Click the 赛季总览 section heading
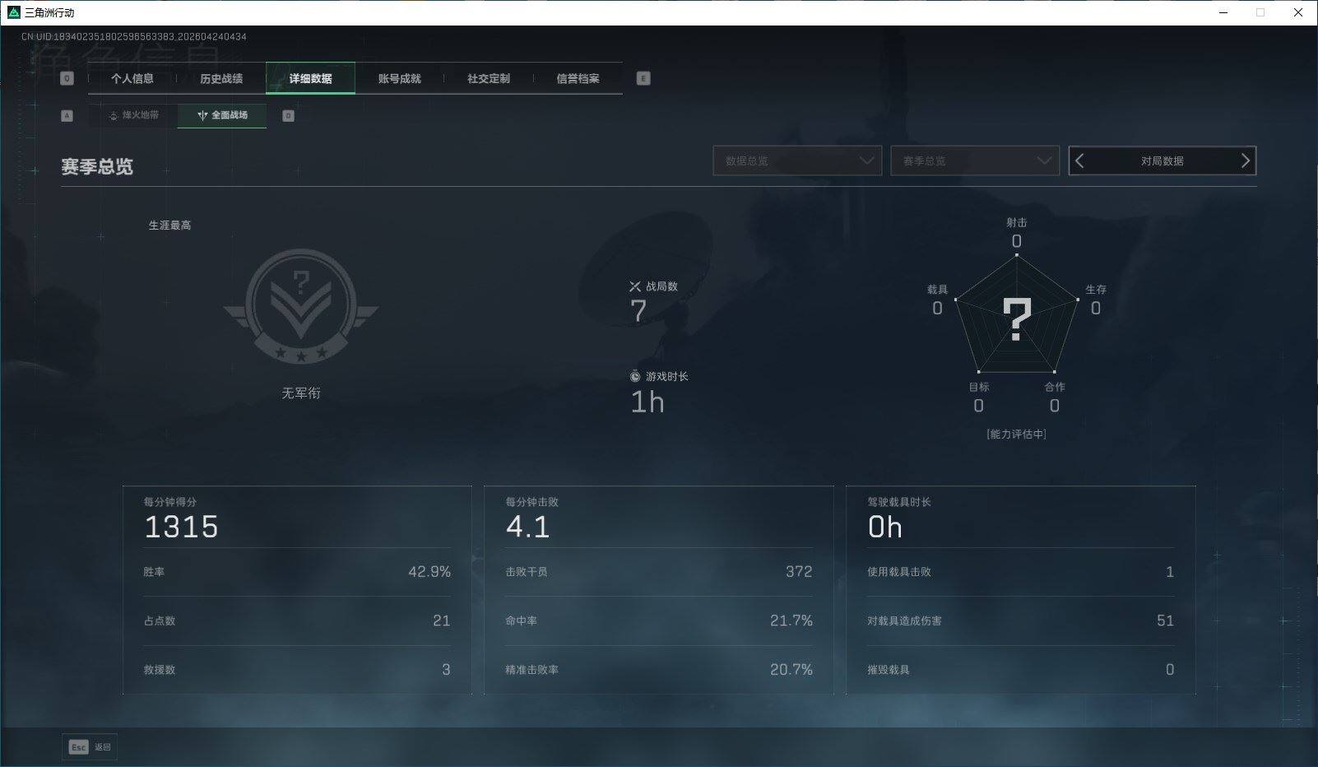This screenshot has width=1318, height=767. (97, 166)
